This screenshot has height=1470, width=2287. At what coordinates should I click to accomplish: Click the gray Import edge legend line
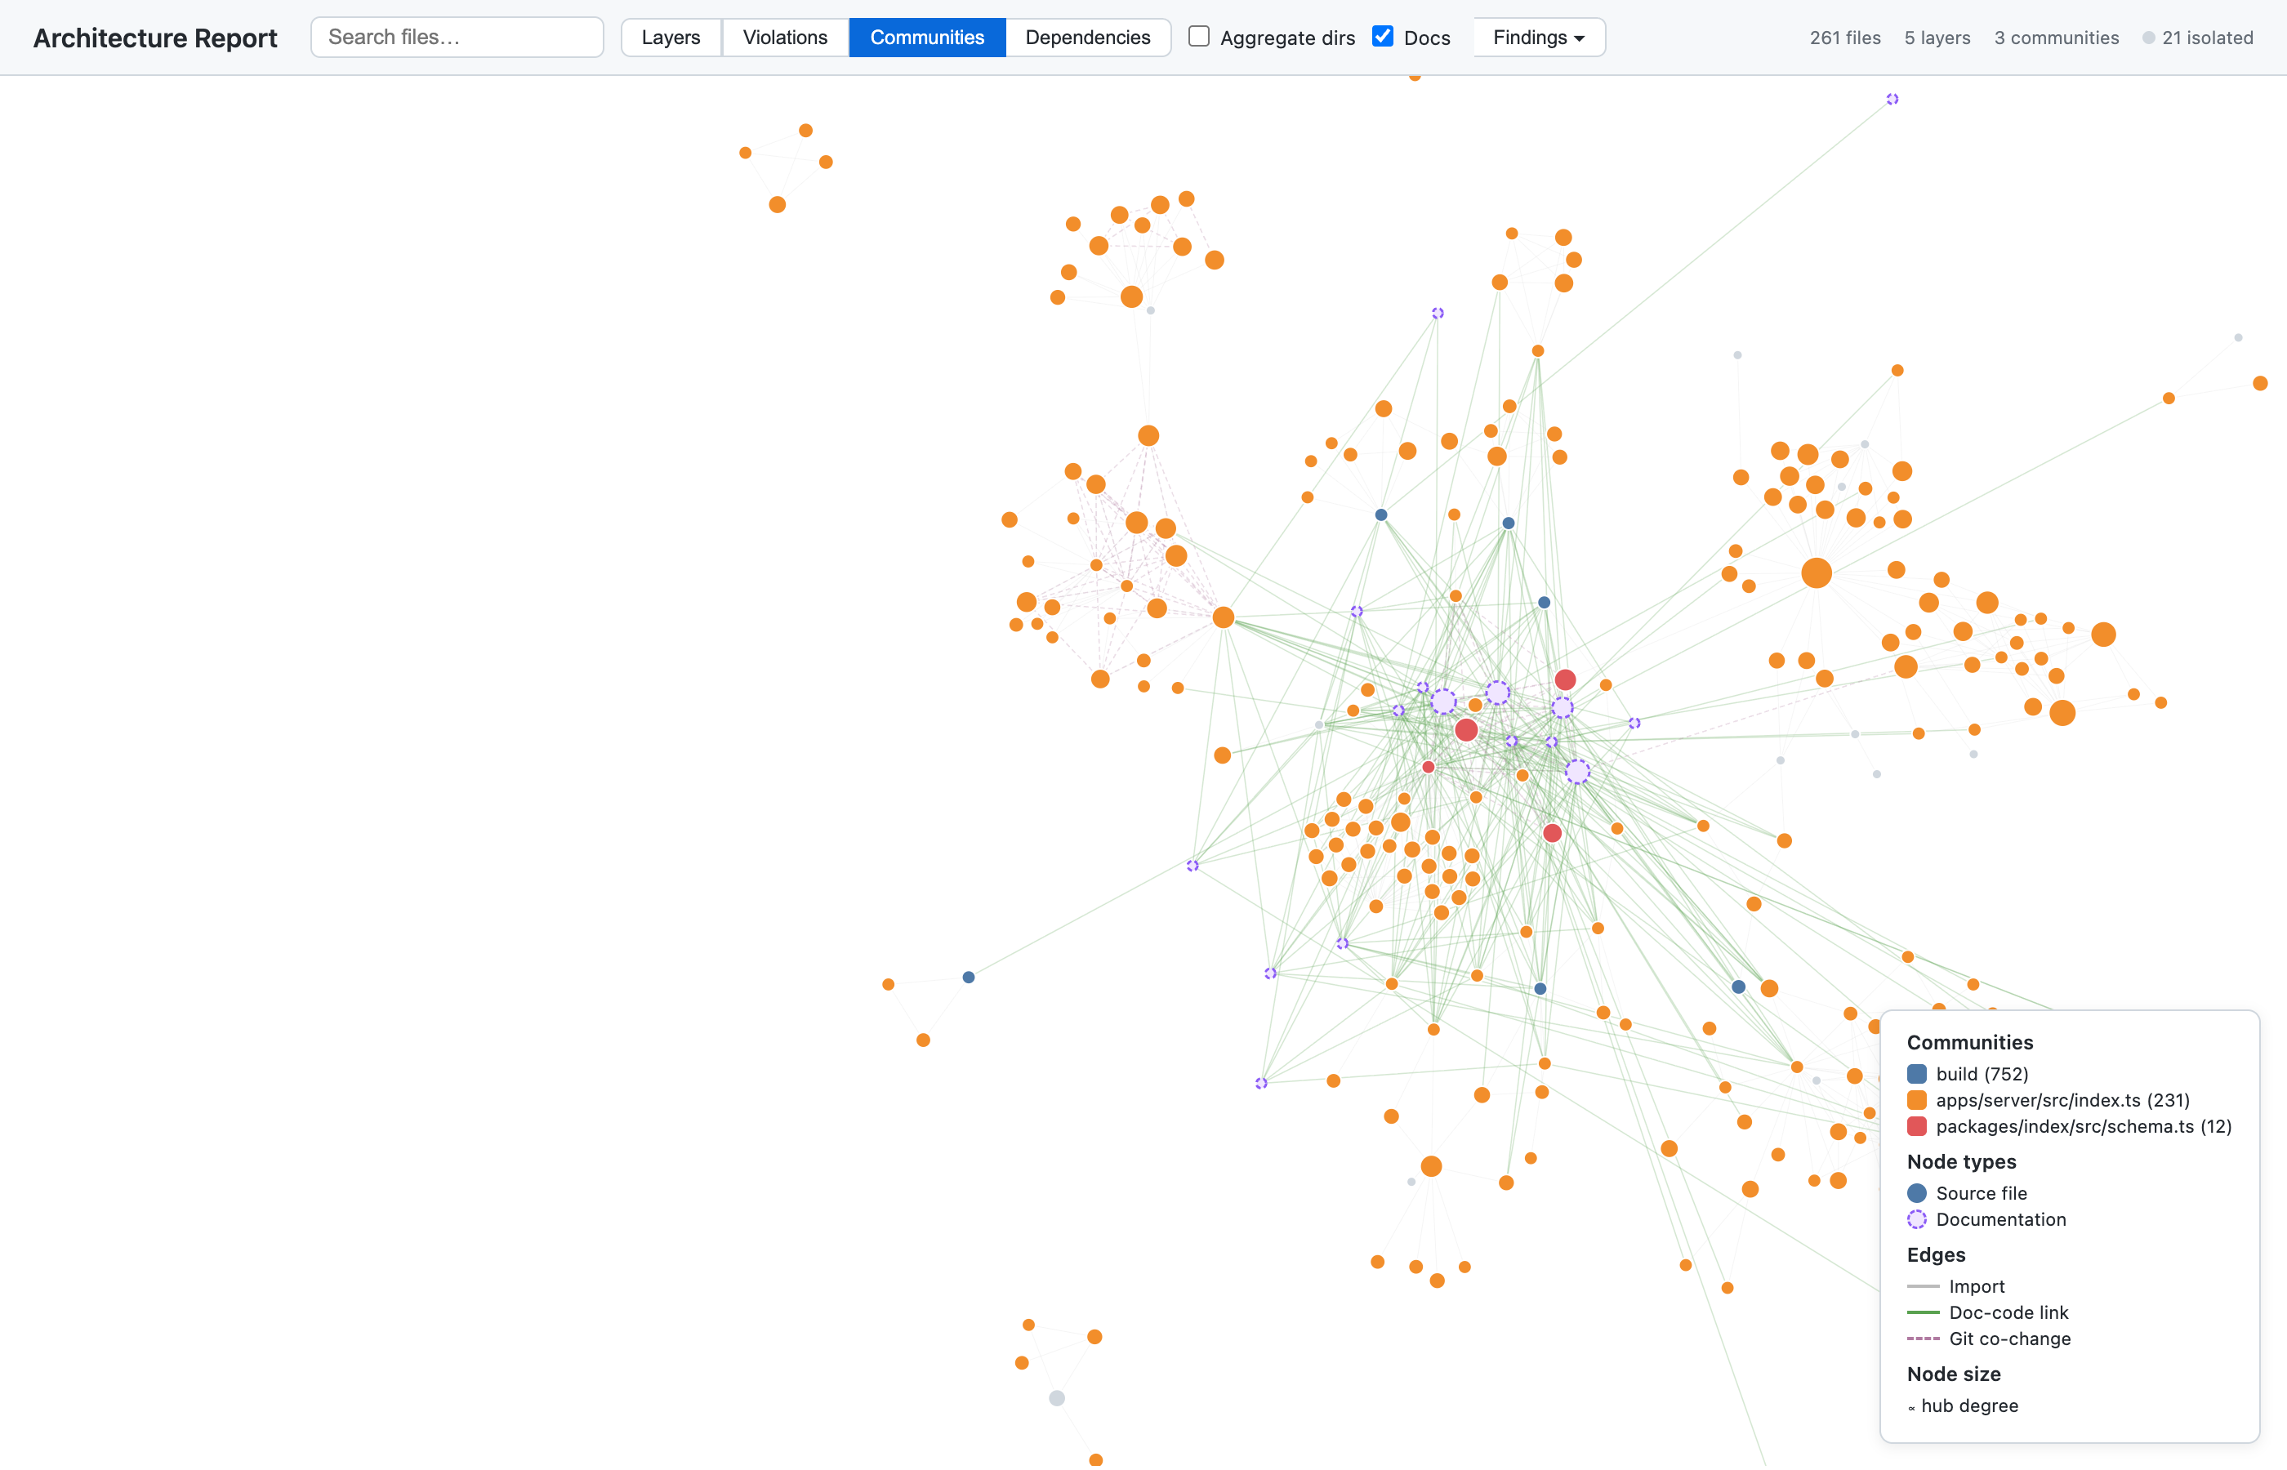(x=1923, y=1287)
